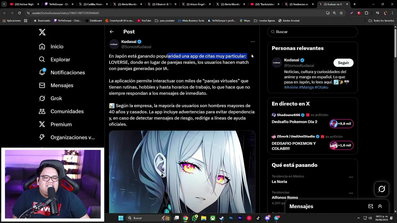The width and height of the screenshot is (397, 223).
Task: Open Mensajes envelope in sidebar
Action: [x=56, y=85]
